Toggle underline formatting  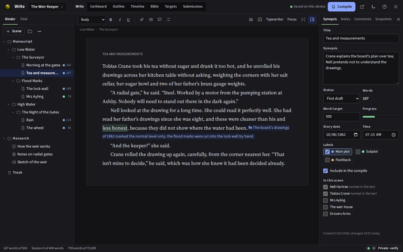[128, 20]
